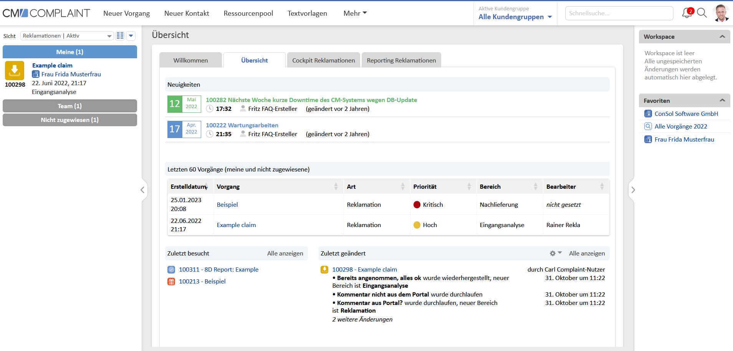
Task: Open Textvorlagen menu item
Action: tap(307, 13)
